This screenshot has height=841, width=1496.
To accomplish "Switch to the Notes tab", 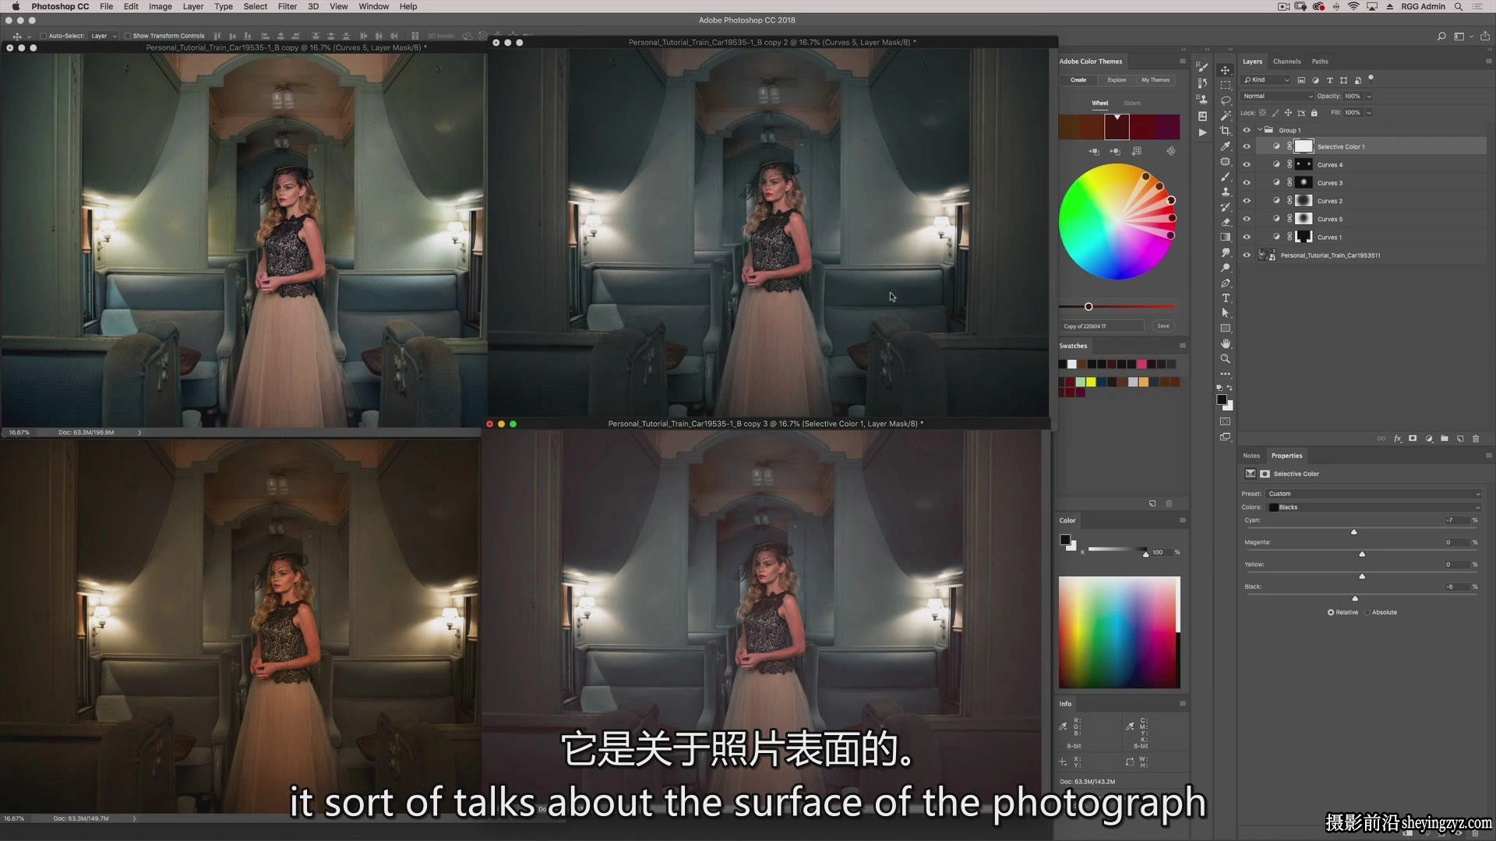I will (1251, 456).
